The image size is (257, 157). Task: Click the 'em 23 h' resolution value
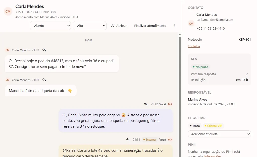242,80
